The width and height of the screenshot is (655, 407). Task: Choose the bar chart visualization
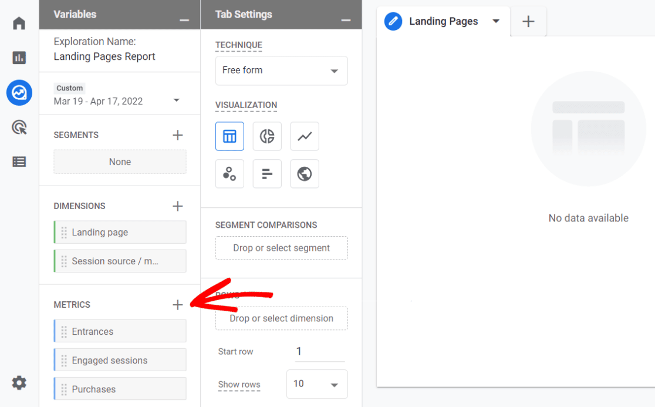pyautogui.click(x=267, y=174)
